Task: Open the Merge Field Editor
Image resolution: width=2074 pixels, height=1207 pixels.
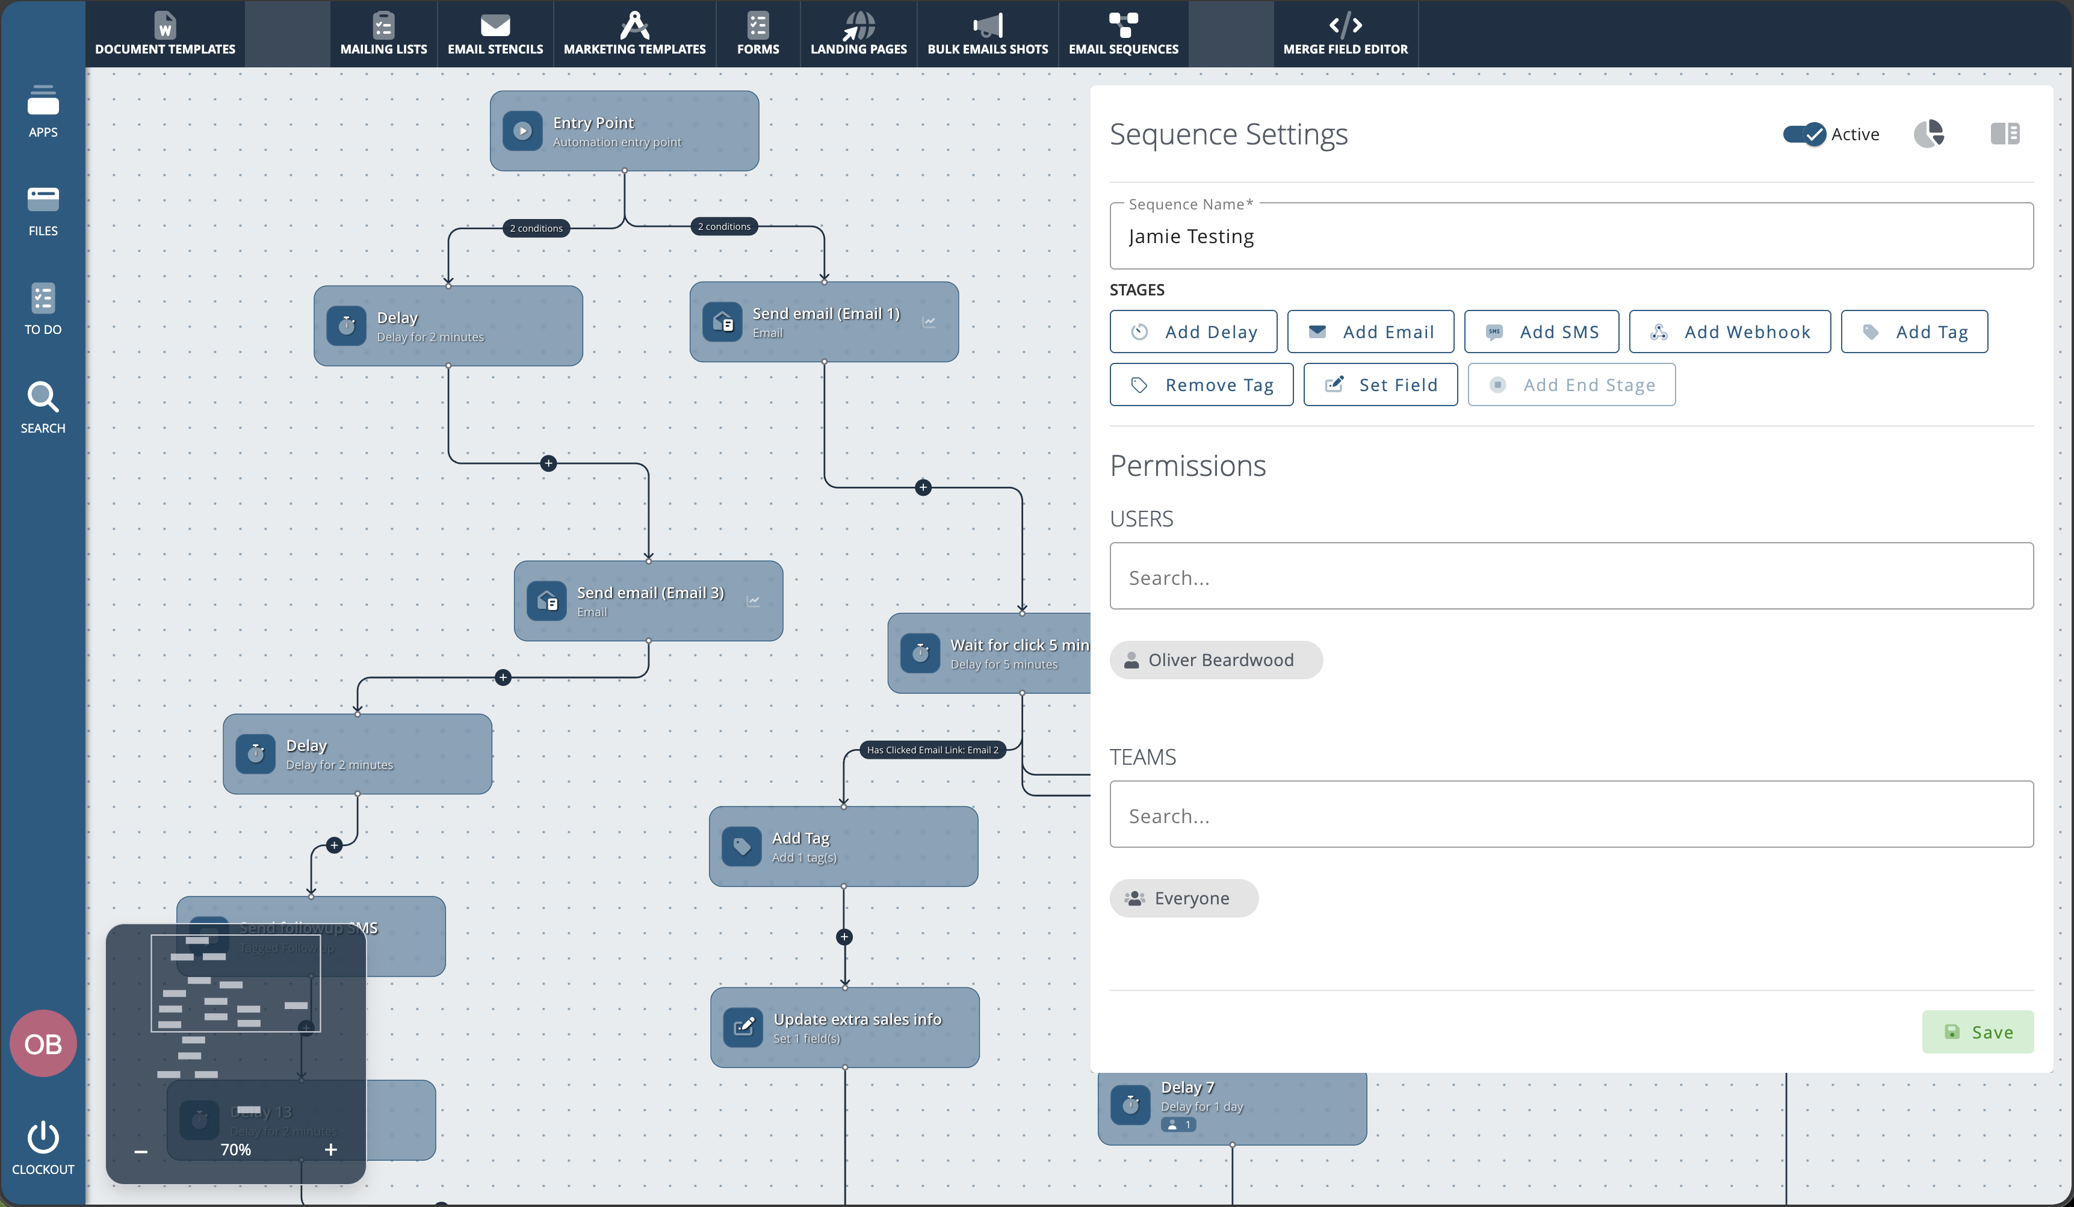Action: (1346, 34)
